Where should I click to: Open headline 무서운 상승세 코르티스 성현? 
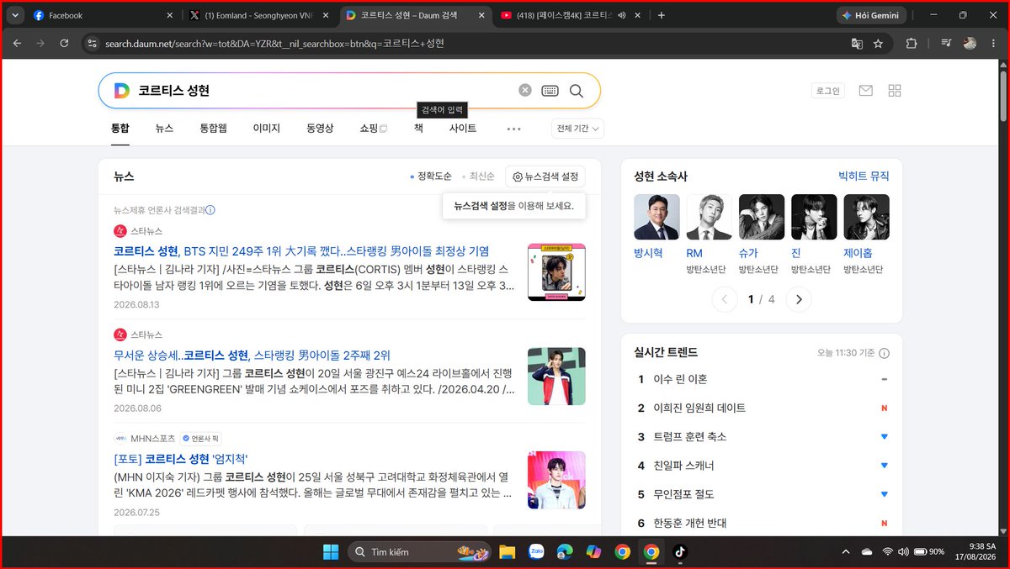click(x=252, y=355)
